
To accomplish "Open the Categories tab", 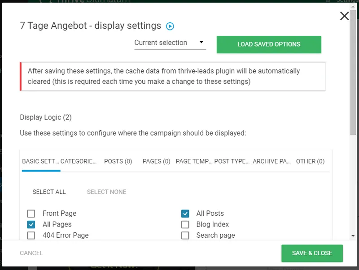I will [x=79, y=161].
